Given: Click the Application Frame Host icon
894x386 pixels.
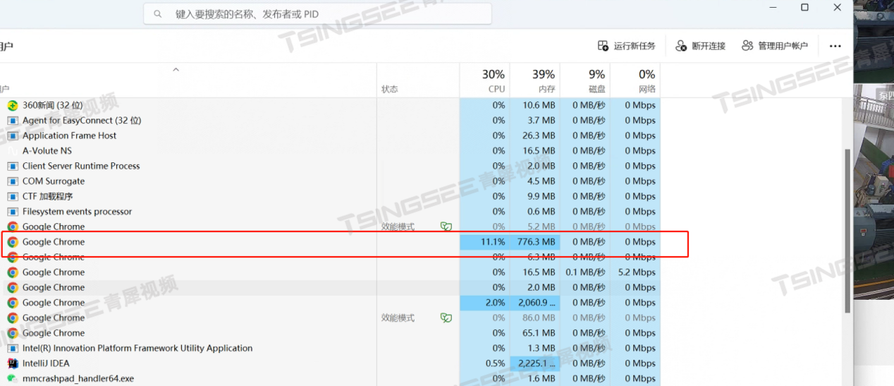Looking at the screenshot, I should (x=12, y=135).
